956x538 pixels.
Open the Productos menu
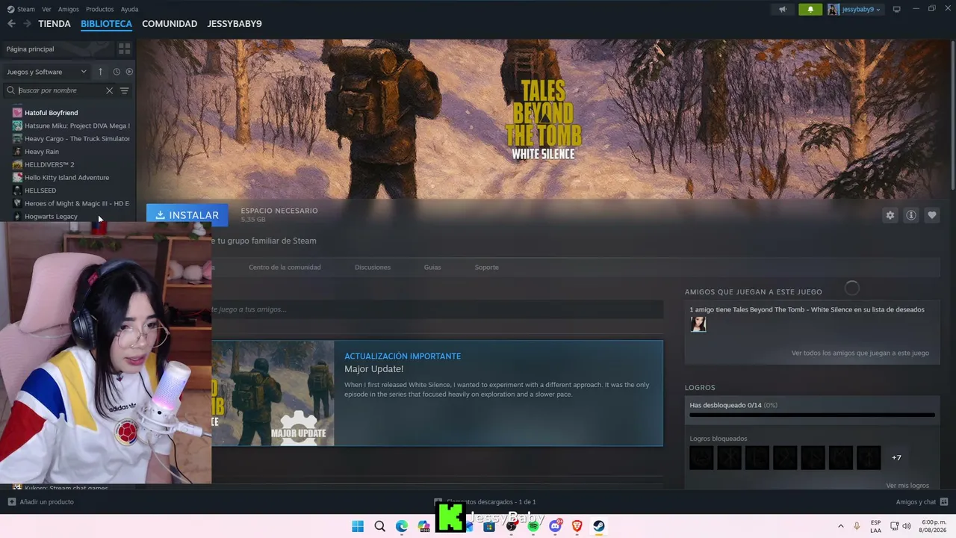tap(100, 9)
